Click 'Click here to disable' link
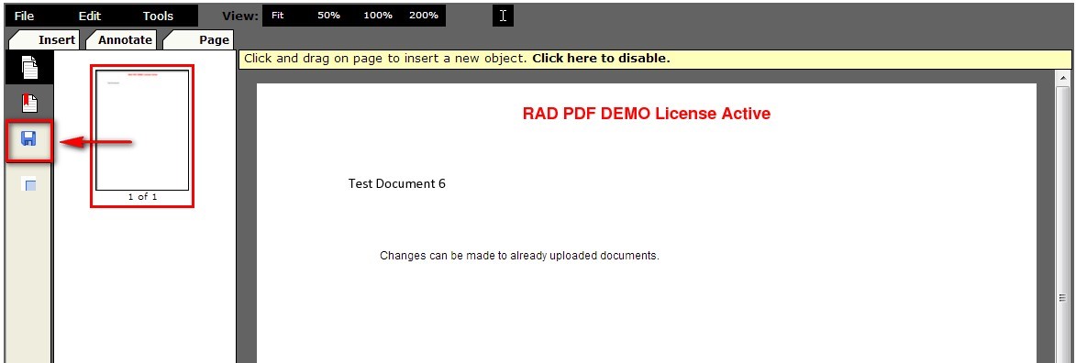 (601, 59)
